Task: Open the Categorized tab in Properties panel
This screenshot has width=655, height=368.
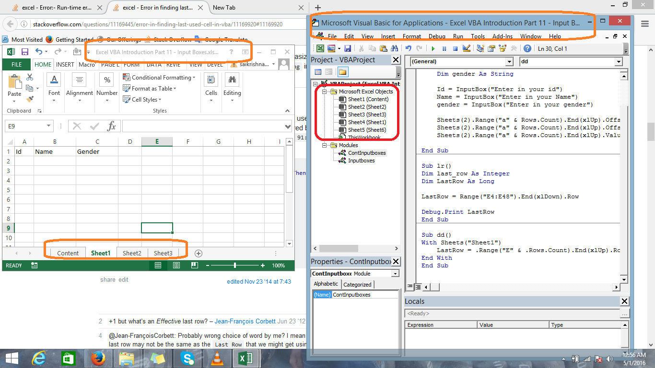Action: click(x=357, y=284)
